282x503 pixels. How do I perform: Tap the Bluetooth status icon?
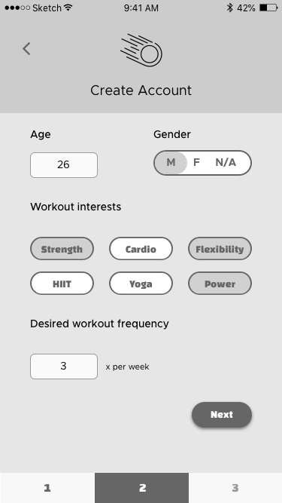pyautogui.click(x=229, y=8)
